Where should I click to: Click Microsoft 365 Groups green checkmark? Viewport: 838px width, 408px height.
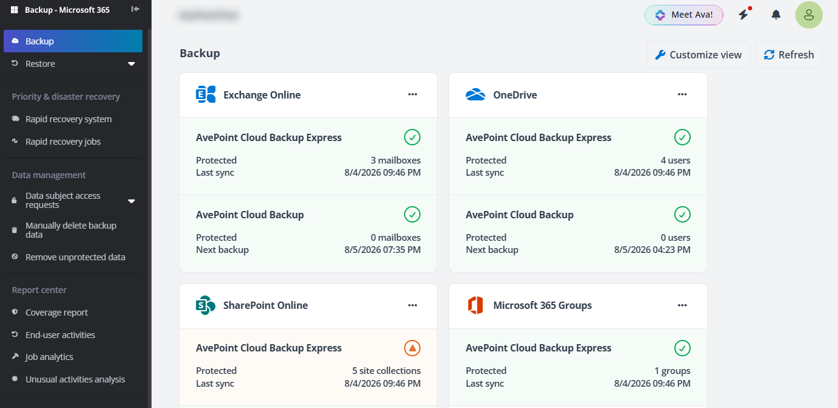tap(682, 348)
